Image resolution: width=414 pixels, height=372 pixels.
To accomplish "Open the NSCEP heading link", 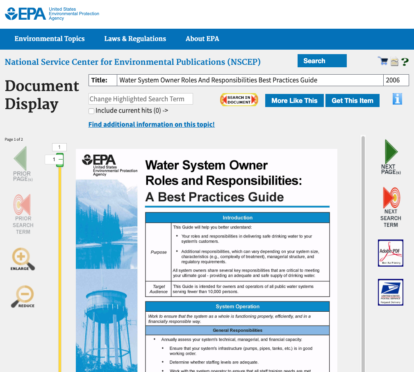I will click(x=132, y=62).
